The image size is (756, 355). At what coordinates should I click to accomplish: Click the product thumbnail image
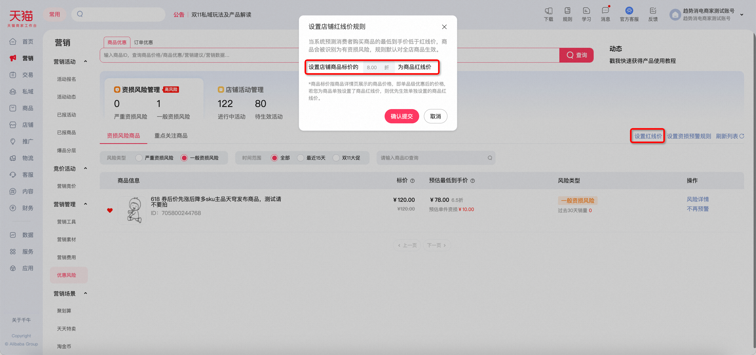[132, 211]
